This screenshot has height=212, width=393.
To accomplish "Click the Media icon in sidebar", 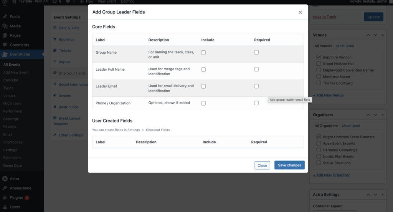I will point(5,26).
